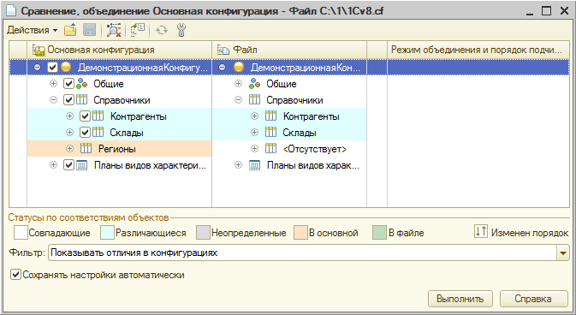Image resolution: width=576 pixels, height=315 pixels.
Task: Uncheck the Склады checkbox
Action: pyautogui.click(x=85, y=133)
